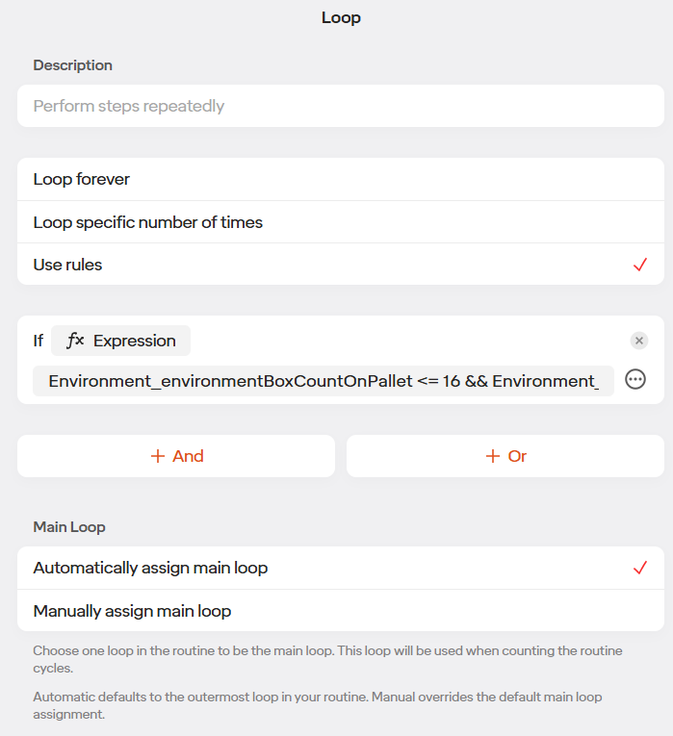This screenshot has height=736, width=673.
Task: Open the Expression condition type selector
Action: (120, 341)
